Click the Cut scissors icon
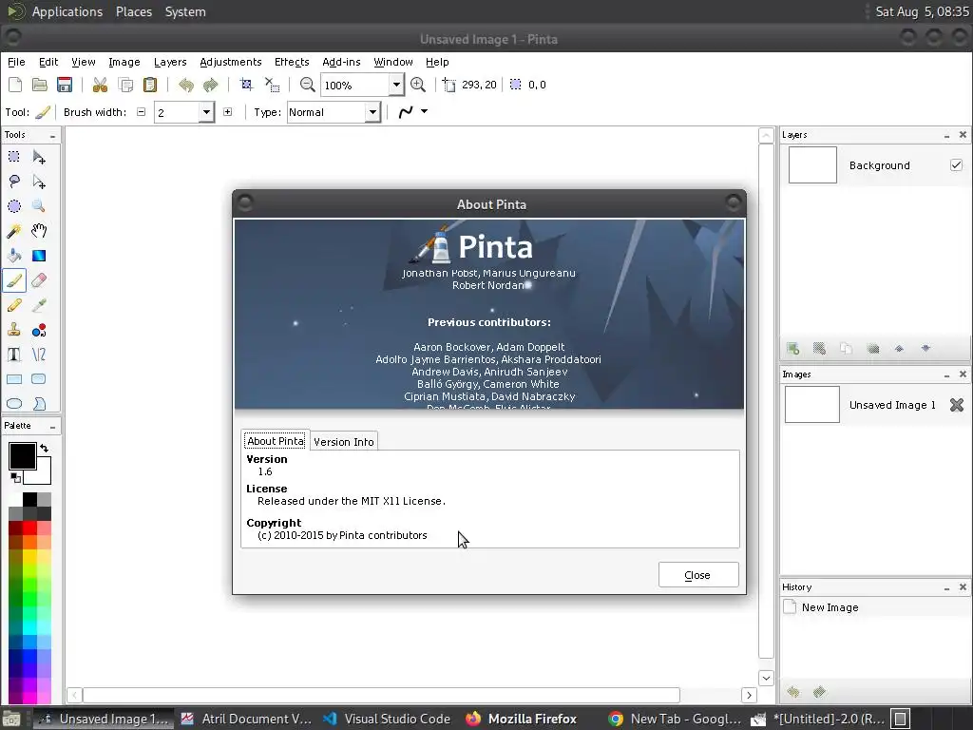 100,85
